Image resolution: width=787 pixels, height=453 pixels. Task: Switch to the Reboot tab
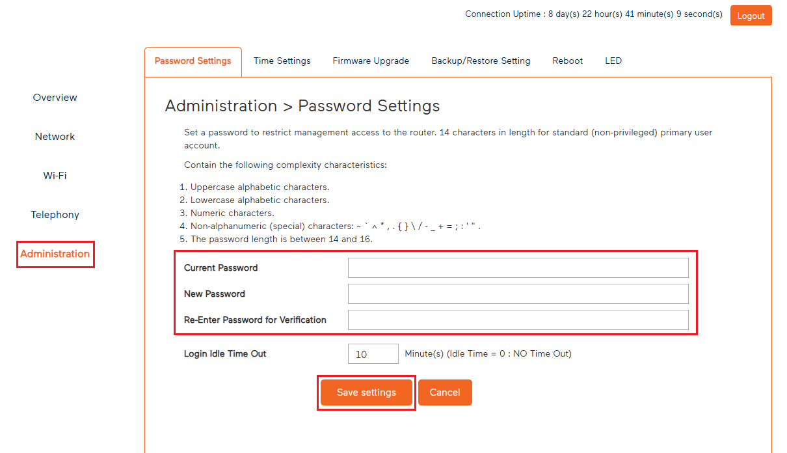[567, 61]
